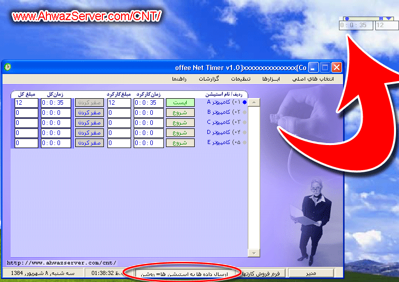
Task: Click the مبلغ کل column header
Action: [26, 94]
